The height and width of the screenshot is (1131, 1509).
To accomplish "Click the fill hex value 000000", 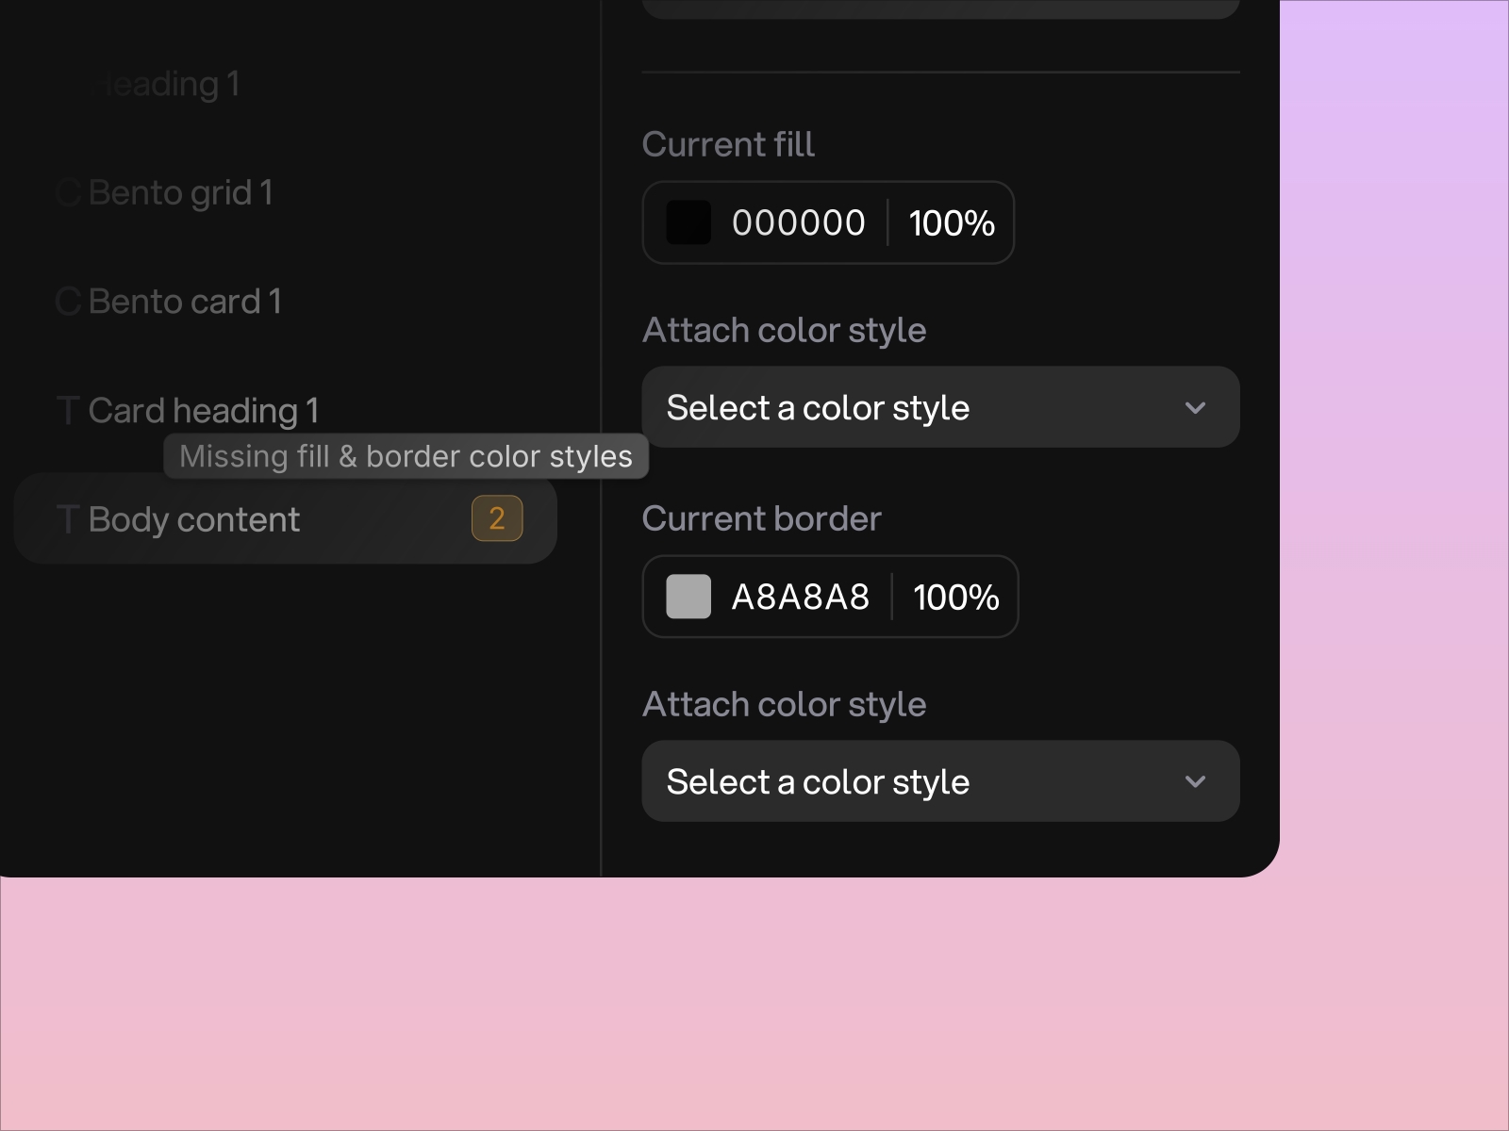I will click(x=798, y=222).
